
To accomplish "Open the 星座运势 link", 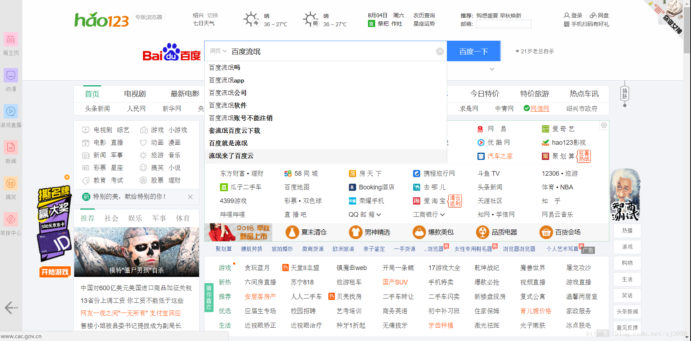I will (424, 24).
